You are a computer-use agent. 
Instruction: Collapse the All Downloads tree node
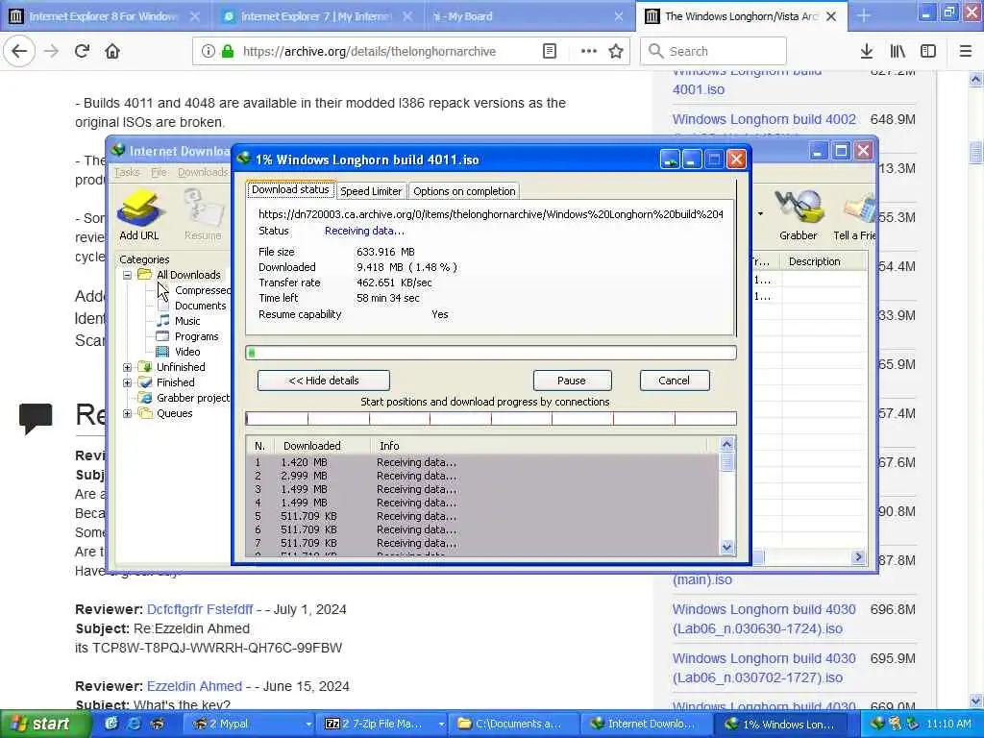pos(128,275)
